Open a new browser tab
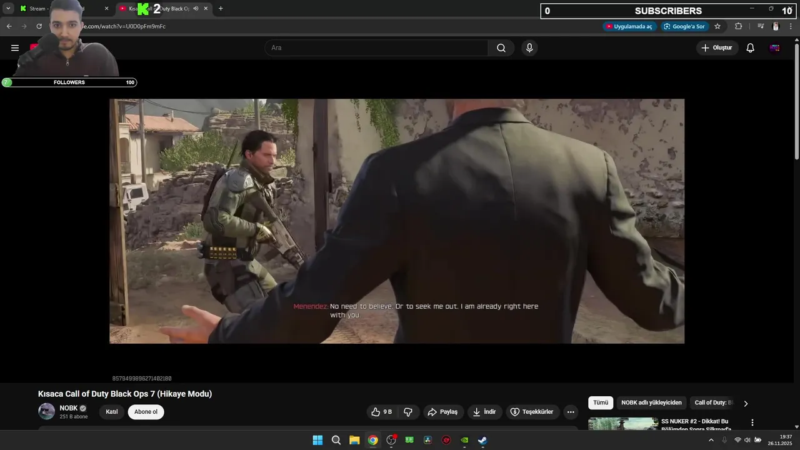 click(x=221, y=9)
